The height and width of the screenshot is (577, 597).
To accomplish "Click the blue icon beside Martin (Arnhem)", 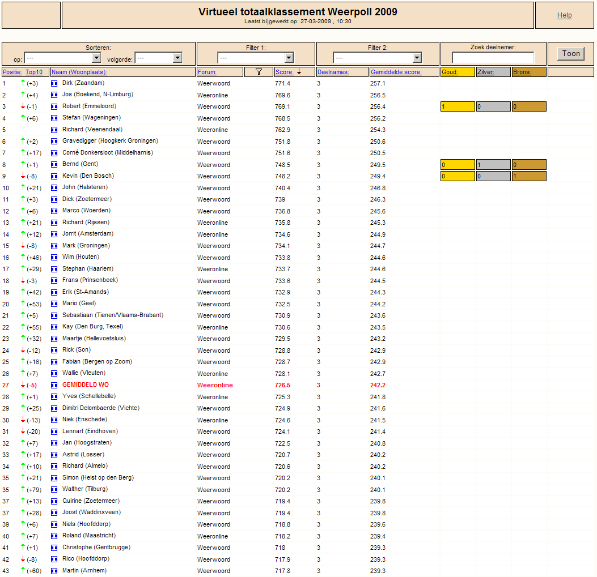I will click(54, 571).
